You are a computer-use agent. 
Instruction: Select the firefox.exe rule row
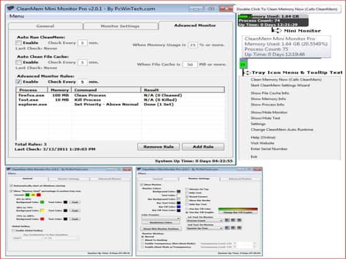click(x=121, y=95)
